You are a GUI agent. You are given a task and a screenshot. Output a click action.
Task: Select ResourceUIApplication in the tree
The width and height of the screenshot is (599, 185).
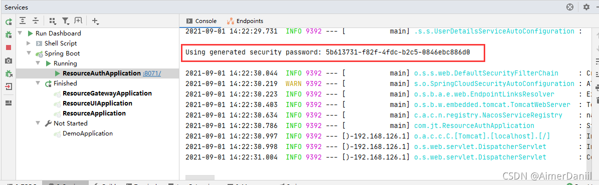[97, 103]
